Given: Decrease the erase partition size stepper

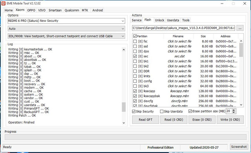Looking at the screenshot, I should 234,112.
